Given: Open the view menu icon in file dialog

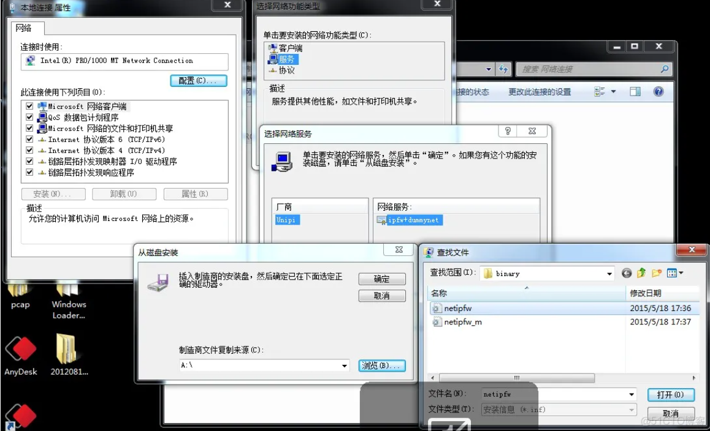Looking at the screenshot, I should click(675, 273).
